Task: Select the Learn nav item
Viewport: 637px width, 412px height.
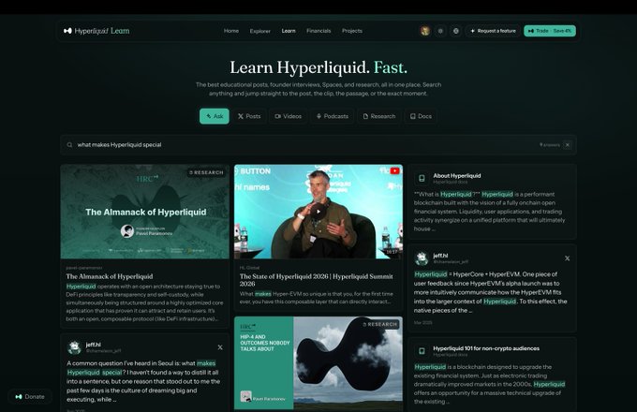Action: (289, 31)
